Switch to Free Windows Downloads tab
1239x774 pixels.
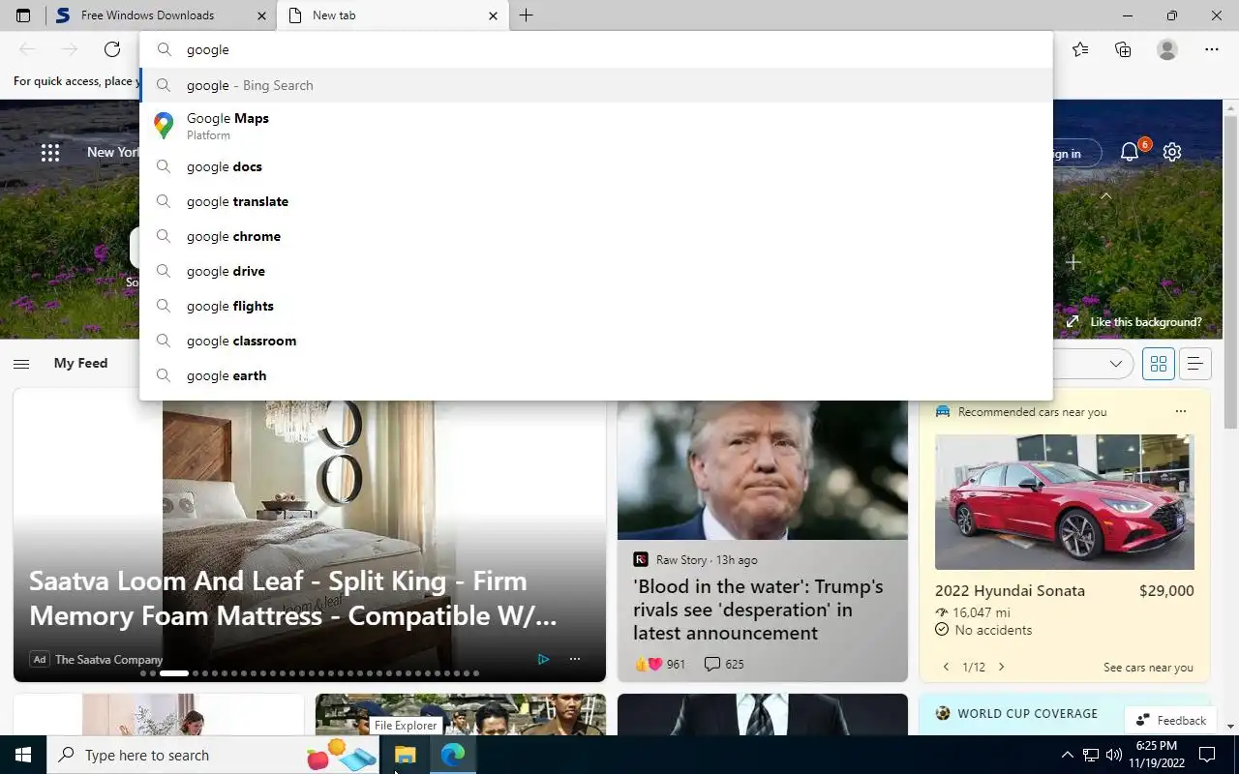[161, 15]
